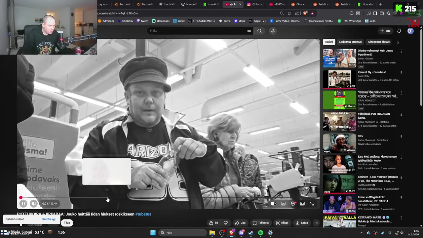
Task: Open options for 'Immu vs Stagala' video
Action: point(401,198)
